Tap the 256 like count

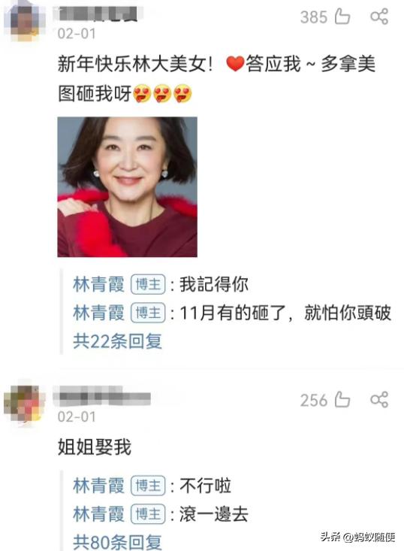click(x=314, y=400)
